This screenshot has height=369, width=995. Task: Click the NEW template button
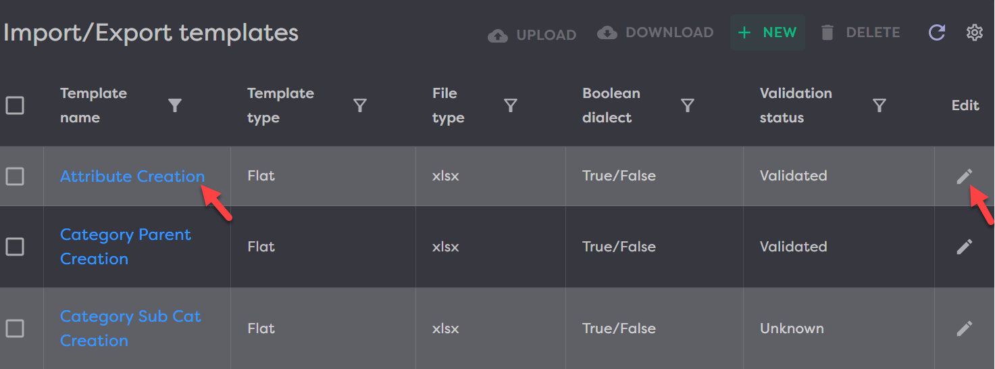767,32
